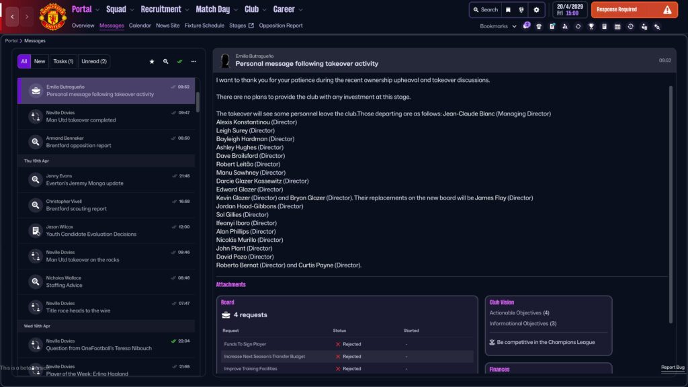Show only Tasks (1) messages

tap(63, 61)
